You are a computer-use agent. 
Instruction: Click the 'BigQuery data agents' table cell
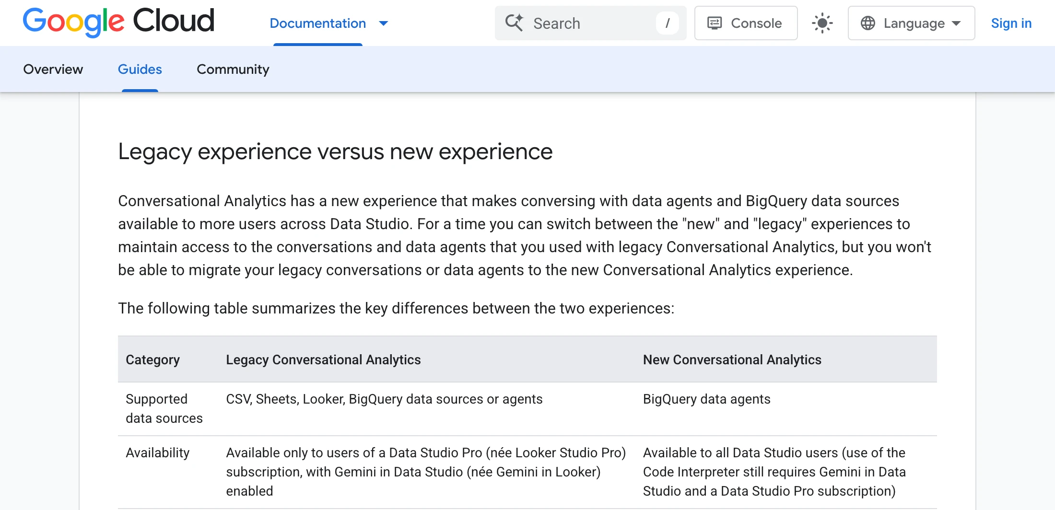tap(706, 399)
